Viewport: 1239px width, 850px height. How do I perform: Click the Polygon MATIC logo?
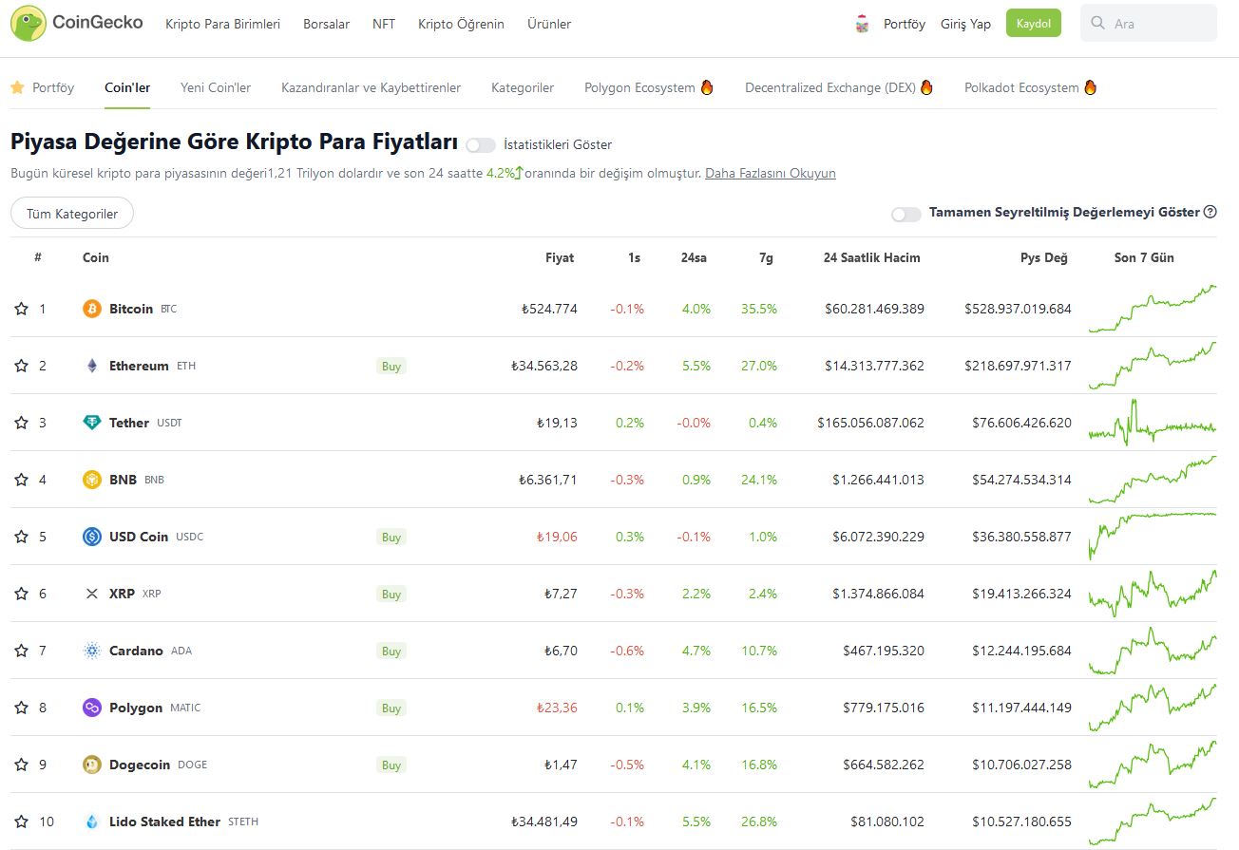(90, 708)
